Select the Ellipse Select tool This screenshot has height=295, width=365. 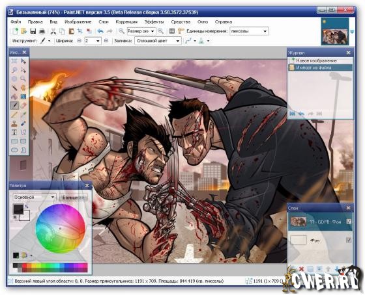point(14,79)
